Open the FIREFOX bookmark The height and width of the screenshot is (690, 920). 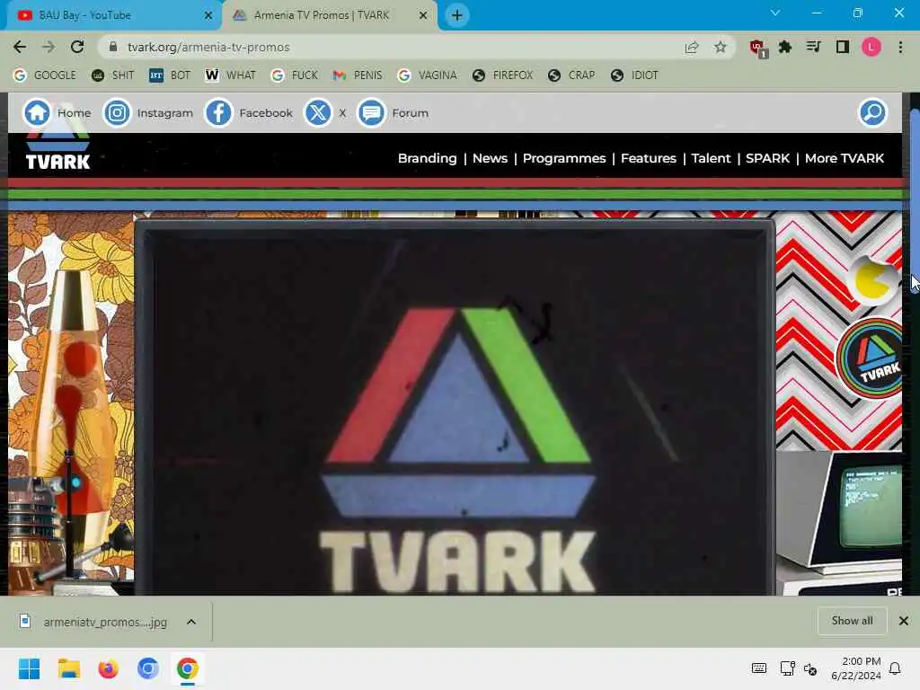[x=503, y=75]
